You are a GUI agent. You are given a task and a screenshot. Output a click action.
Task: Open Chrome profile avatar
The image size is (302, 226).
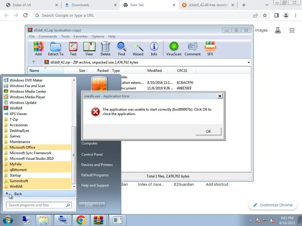point(286,15)
